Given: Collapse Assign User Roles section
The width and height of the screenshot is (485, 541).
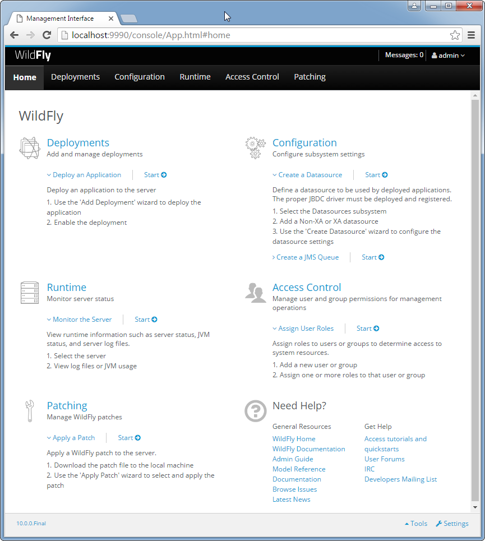Looking at the screenshot, I should [x=303, y=329].
